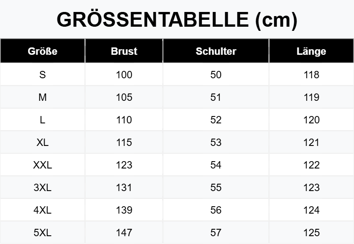Select Brust value 139 in 4XL row
The image size is (354, 244).
click(124, 210)
